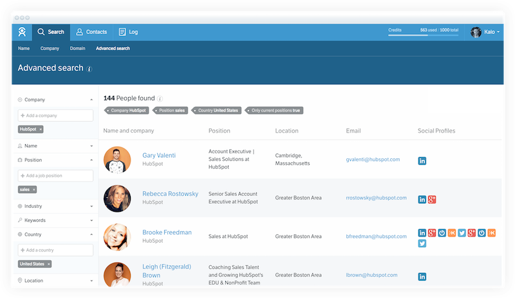The width and height of the screenshot is (515, 298).
Task: Select the Company search sub-tab
Action: (50, 48)
